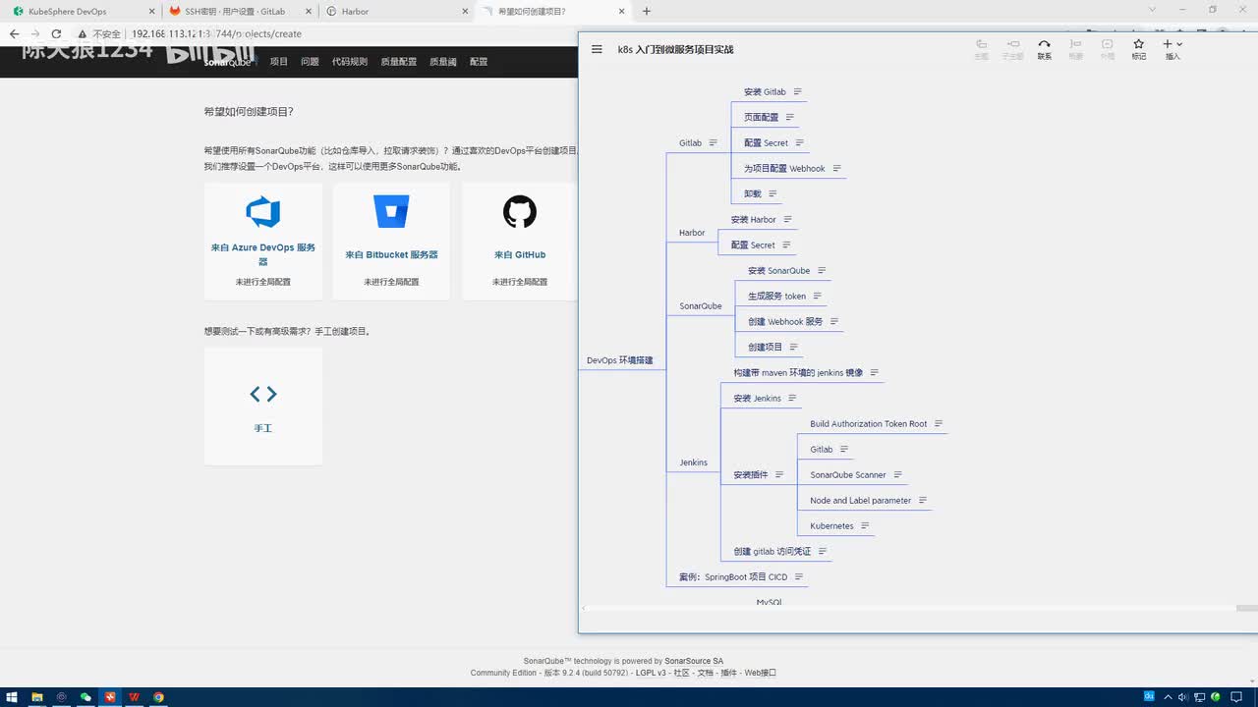
Task: Open note icon beside 安装 Harbor node
Action: point(787,219)
